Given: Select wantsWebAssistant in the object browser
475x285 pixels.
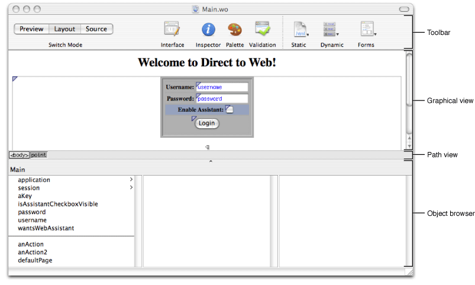Looking at the screenshot, I should tap(46, 228).
